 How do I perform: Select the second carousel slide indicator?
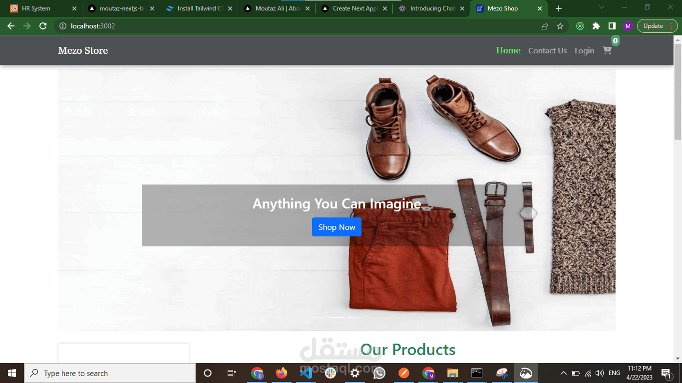[337, 317]
